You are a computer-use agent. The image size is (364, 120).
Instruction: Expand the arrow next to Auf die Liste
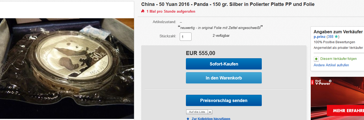pyautogui.click(x=210, y=112)
